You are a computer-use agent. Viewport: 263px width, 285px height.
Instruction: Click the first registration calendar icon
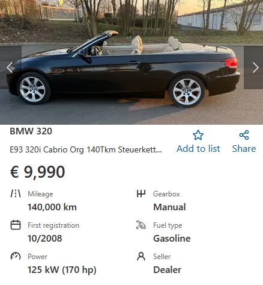(16, 225)
